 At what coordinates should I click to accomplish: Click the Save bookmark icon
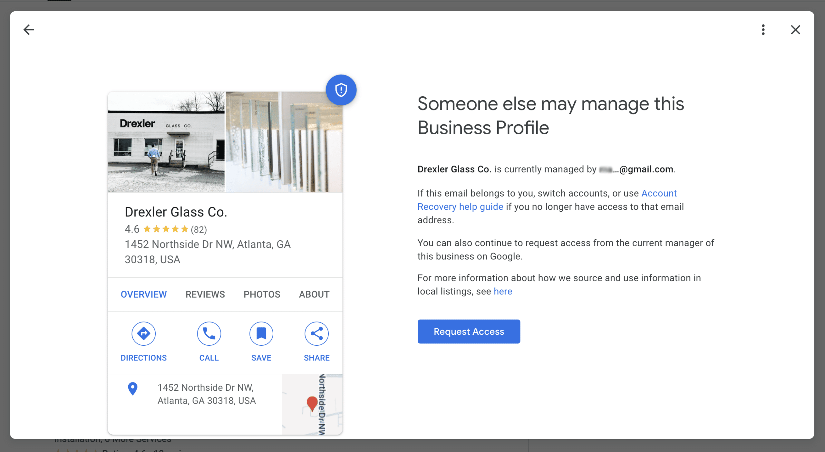click(260, 333)
